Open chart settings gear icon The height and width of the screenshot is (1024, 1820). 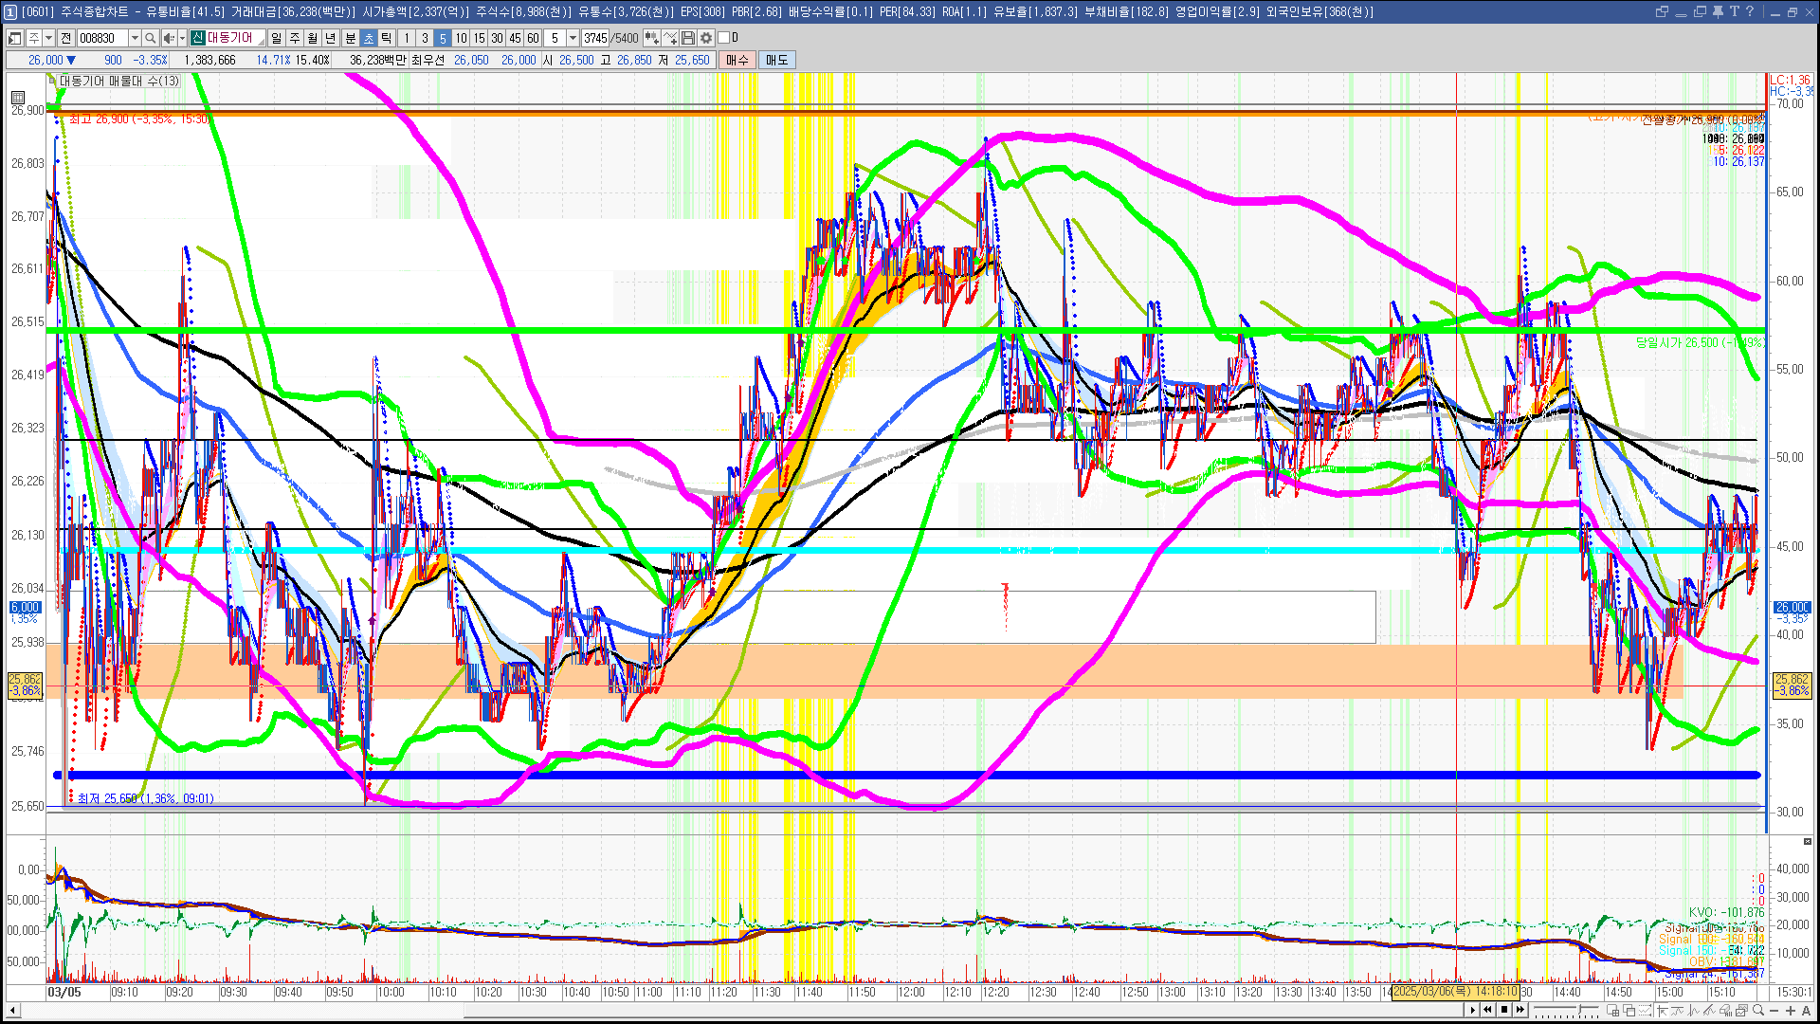click(706, 38)
